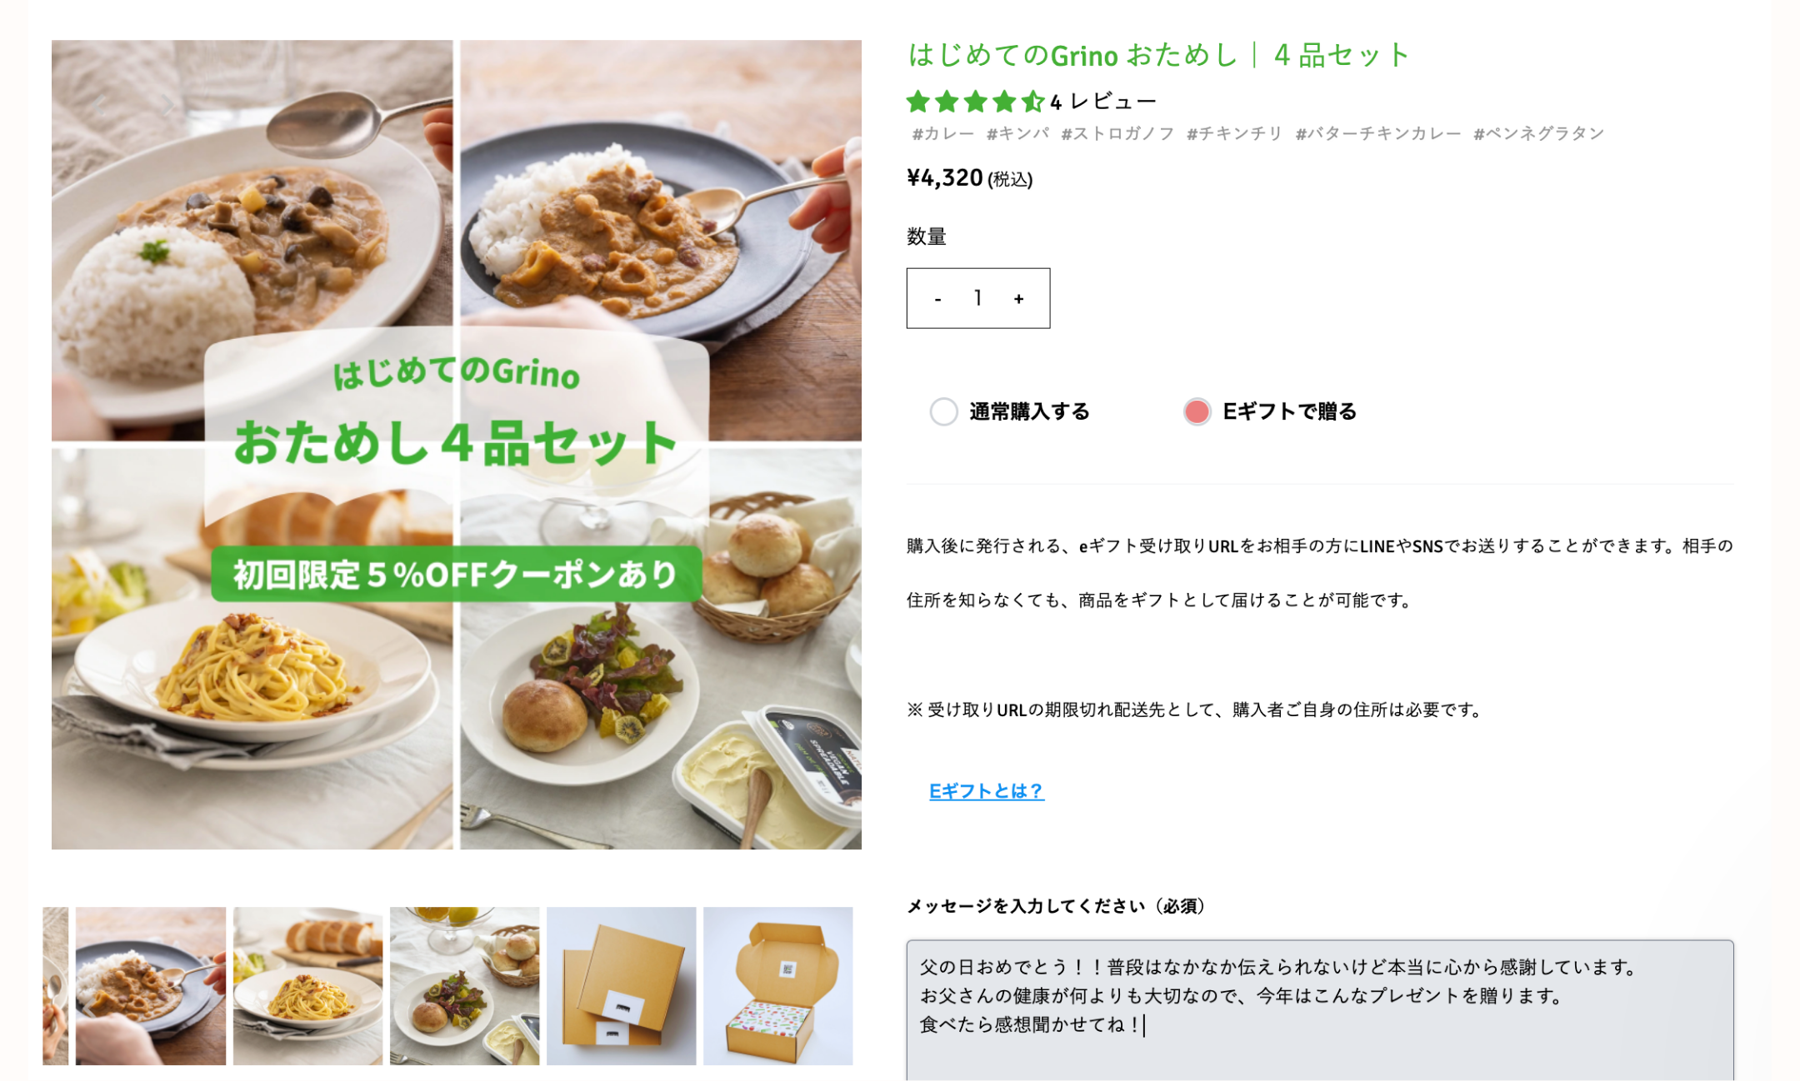Click the #キンパ hashtag
Image resolution: width=1800 pixels, height=1081 pixels.
coord(1017,133)
